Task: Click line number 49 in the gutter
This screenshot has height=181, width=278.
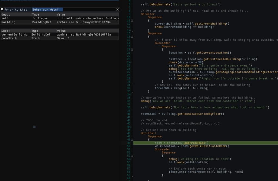Action: pos(129,143)
